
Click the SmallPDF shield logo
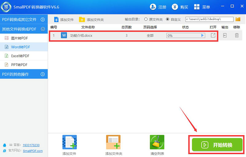(6, 7)
